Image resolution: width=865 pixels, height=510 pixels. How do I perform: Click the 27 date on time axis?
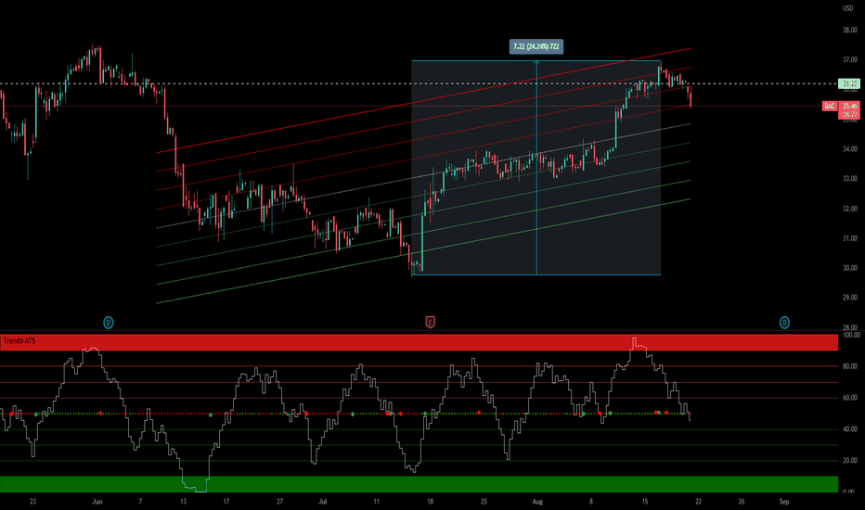(279, 502)
